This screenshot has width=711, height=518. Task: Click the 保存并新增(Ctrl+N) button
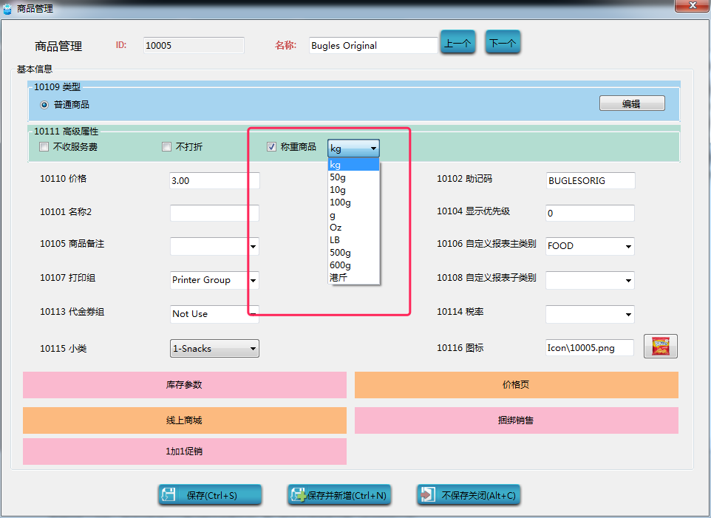[339, 495]
